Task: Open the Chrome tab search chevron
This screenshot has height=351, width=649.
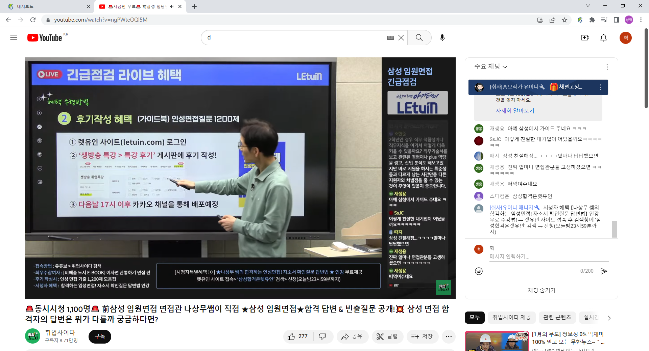Action: (x=588, y=6)
